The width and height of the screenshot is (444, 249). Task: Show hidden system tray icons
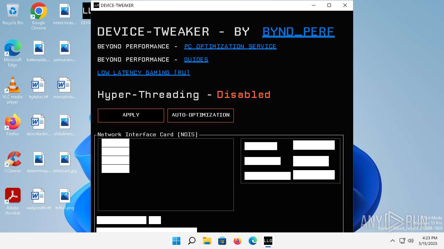(x=392, y=241)
